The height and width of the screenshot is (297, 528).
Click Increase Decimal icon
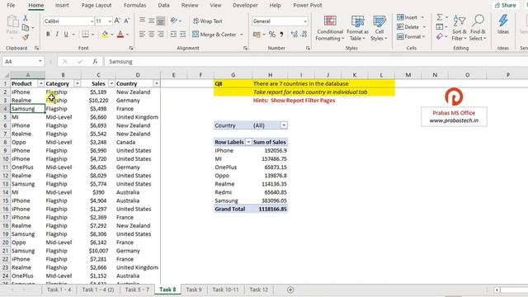coord(295,34)
